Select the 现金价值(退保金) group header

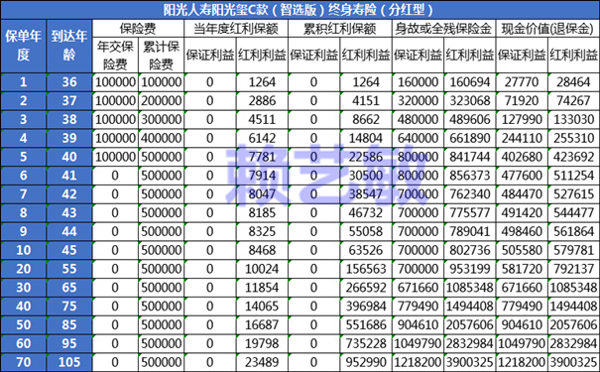[x=548, y=29]
